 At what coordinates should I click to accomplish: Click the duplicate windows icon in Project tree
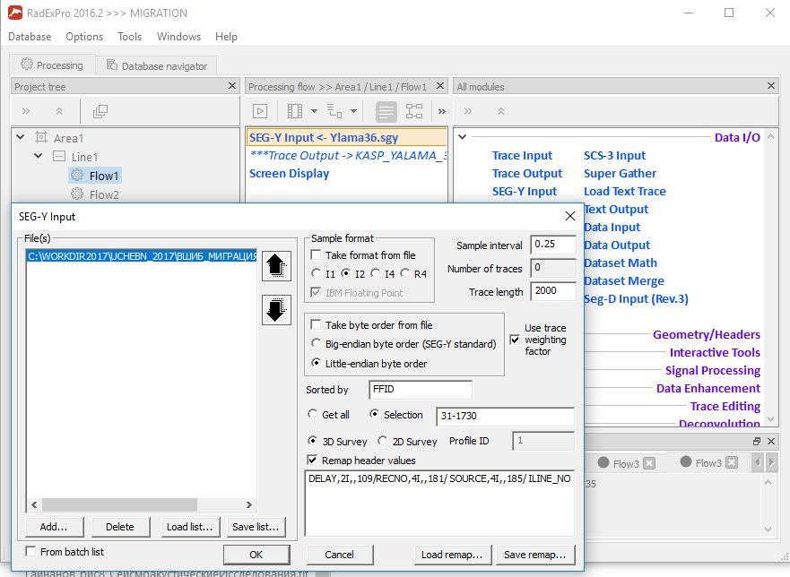pos(100,111)
